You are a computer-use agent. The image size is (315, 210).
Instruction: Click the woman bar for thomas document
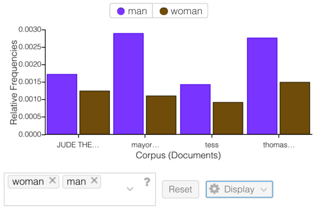tap(295, 108)
